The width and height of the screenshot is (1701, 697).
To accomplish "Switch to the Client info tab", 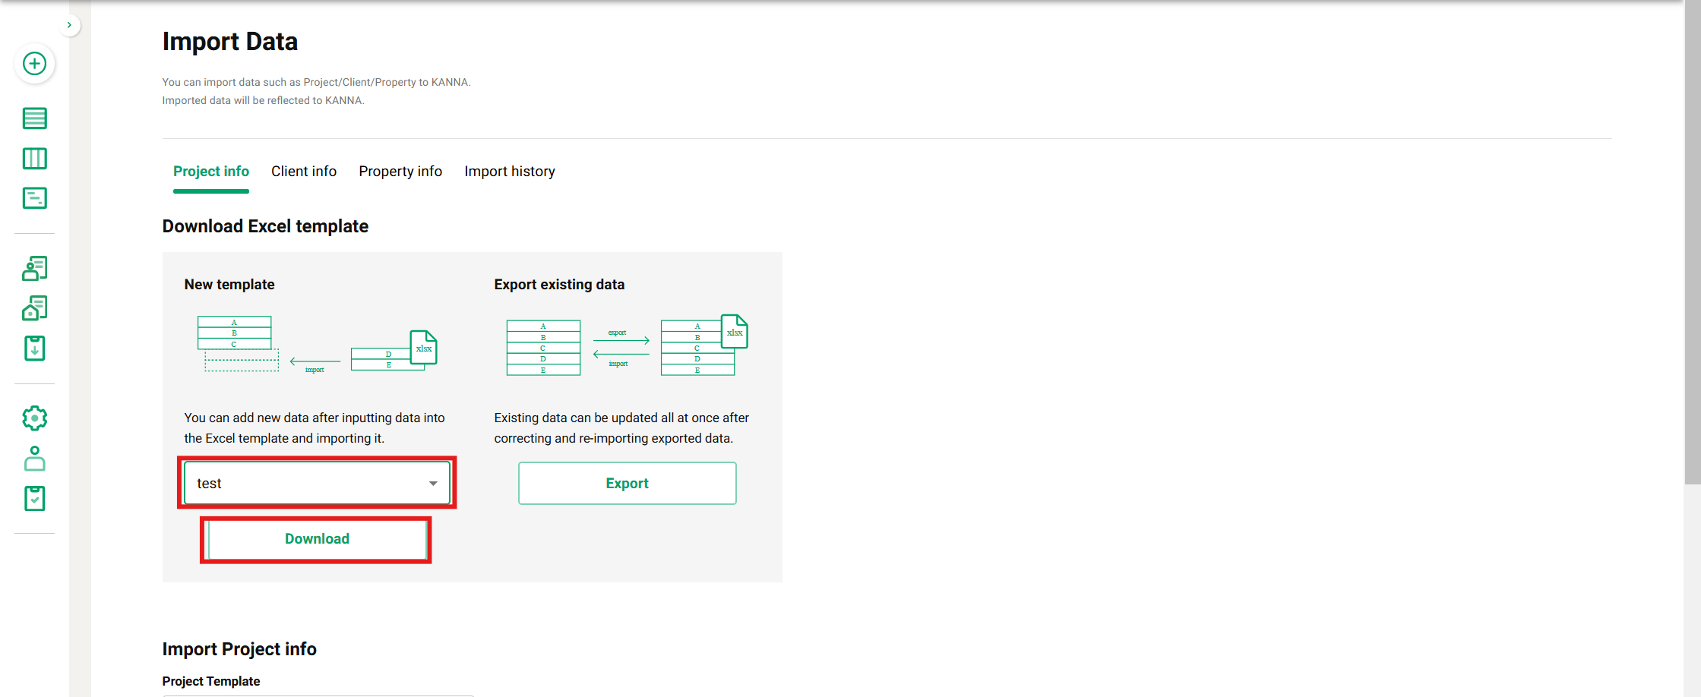I will coord(304,172).
